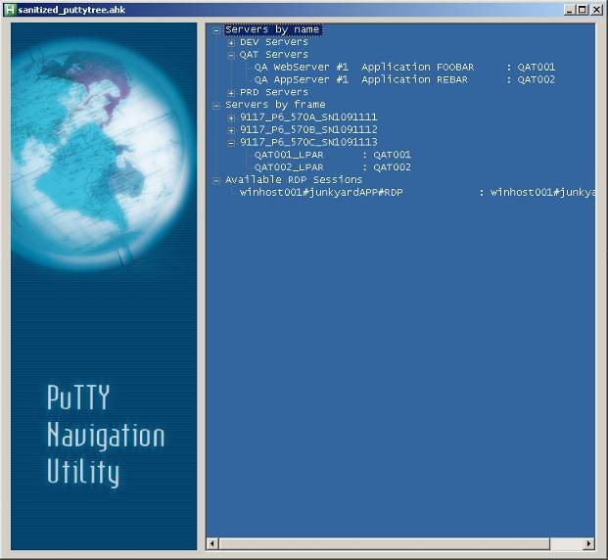Collapse the 'Servers by frame' node
The width and height of the screenshot is (608, 560).
coord(216,105)
